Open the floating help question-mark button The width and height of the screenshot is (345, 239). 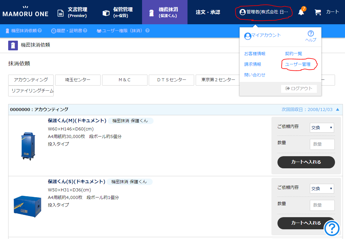332,228
